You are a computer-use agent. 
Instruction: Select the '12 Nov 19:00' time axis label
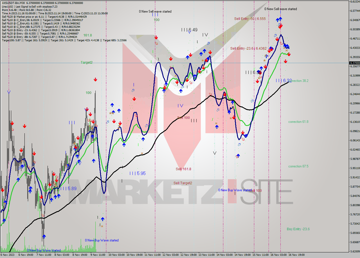coord(188,255)
